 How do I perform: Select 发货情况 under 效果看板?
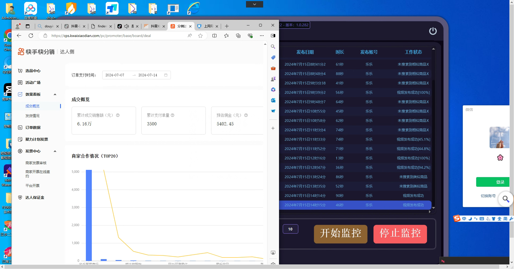coord(32,116)
